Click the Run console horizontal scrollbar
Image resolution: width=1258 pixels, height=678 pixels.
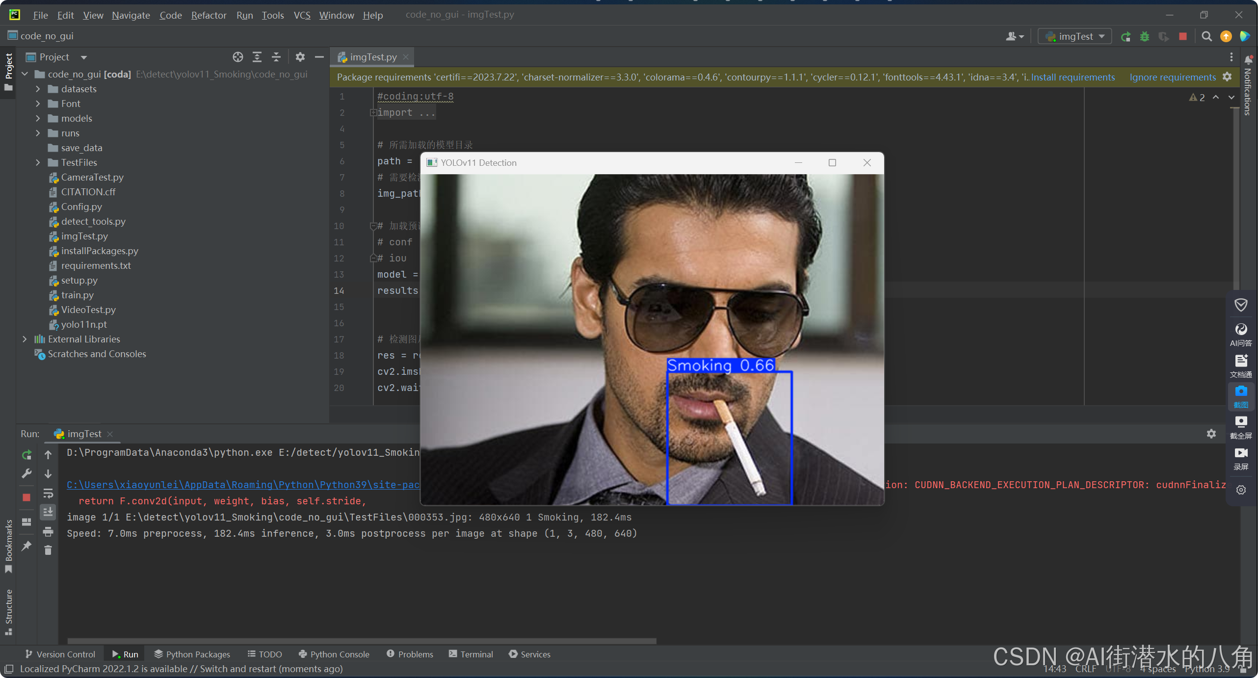(x=362, y=641)
